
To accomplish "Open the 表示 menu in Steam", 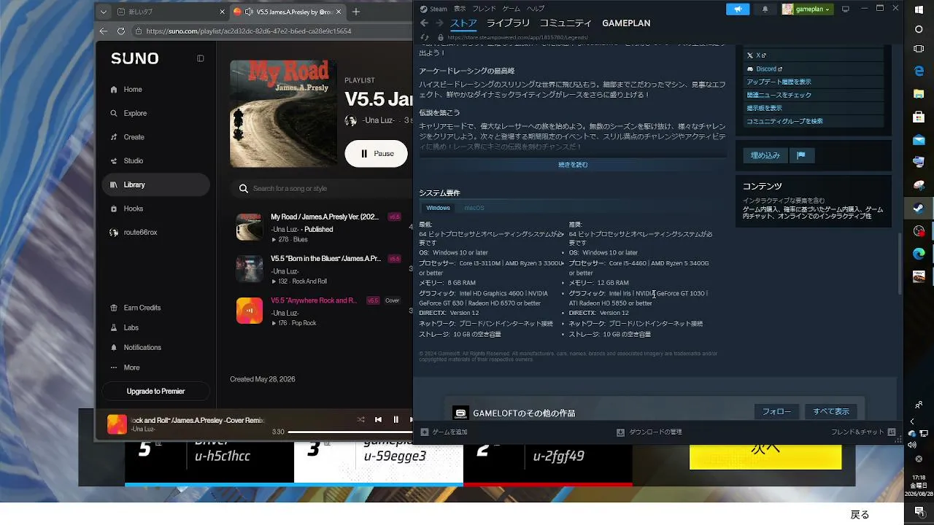I will coord(460,9).
